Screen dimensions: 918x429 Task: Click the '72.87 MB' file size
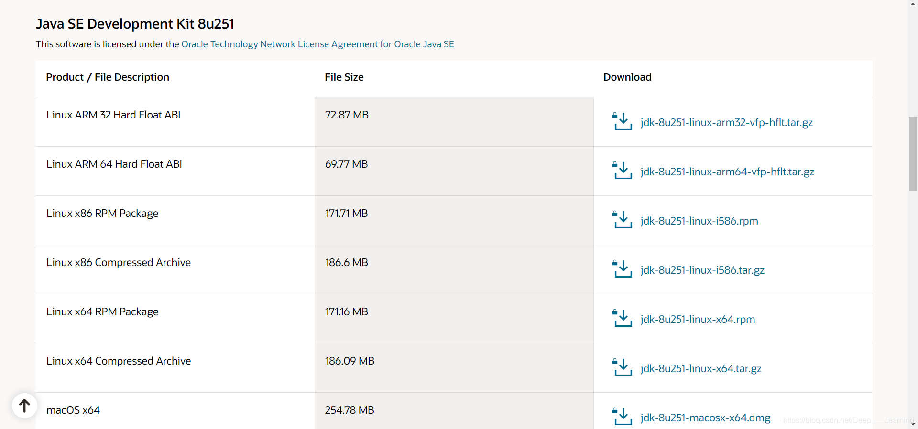(x=347, y=115)
